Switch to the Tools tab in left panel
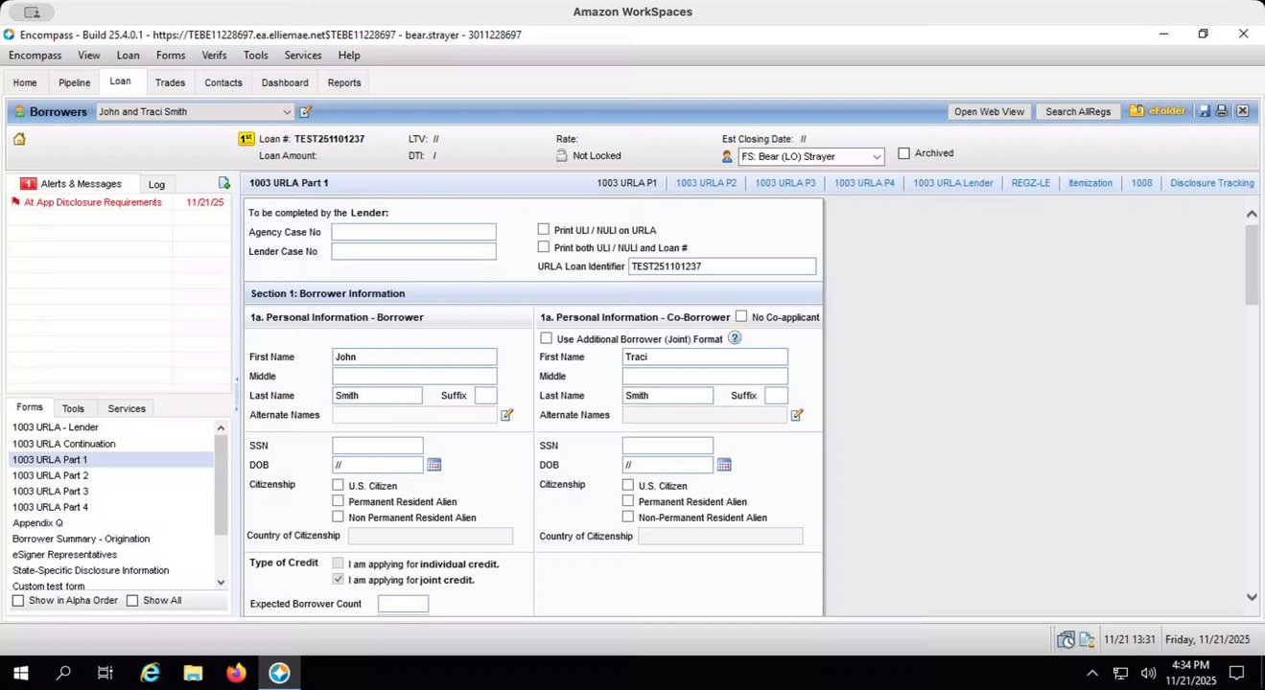 (73, 408)
